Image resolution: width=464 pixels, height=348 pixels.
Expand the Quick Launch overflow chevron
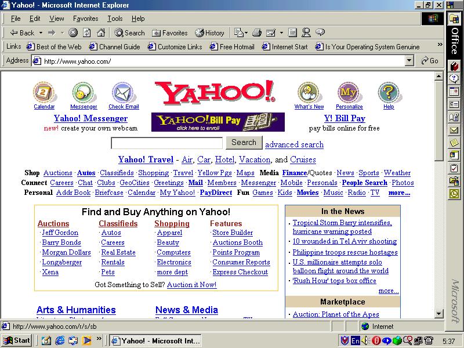click(x=99, y=338)
